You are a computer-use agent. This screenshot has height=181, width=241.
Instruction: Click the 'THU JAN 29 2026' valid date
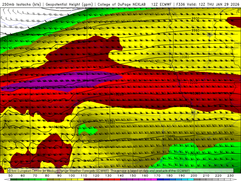(x=223, y=4)
